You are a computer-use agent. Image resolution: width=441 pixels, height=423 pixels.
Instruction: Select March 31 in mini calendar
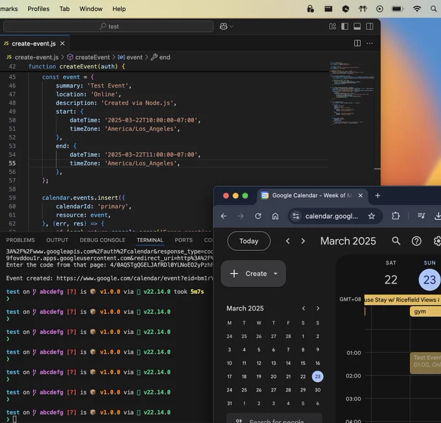[x=230, y=404]
